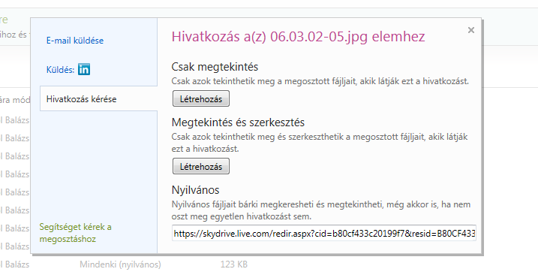
Task: Select the Küldés: sharing option
Action: [x=60, y=70]
